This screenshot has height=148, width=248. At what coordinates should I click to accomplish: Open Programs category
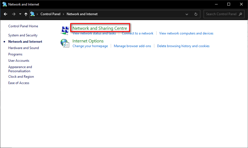[x=15, y=54]
